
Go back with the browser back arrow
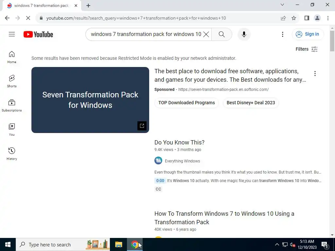point(7,18)
